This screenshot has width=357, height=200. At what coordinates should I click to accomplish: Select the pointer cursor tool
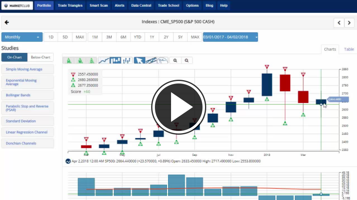pyautogui.click(x=140, y=60)
